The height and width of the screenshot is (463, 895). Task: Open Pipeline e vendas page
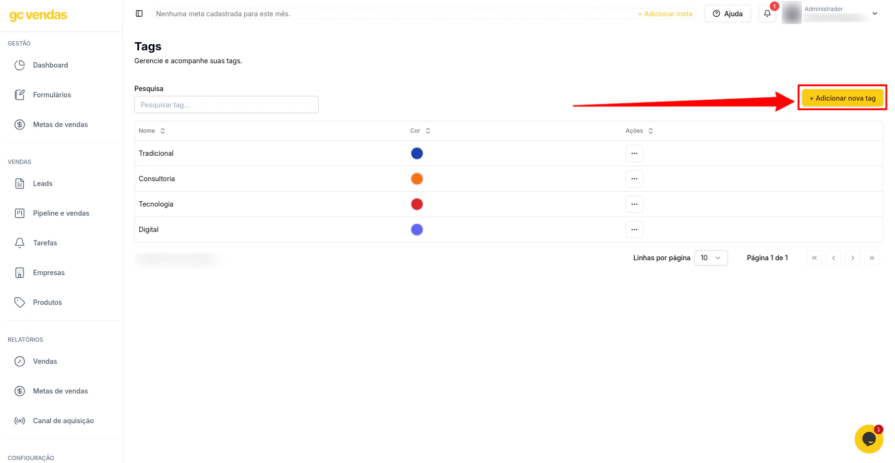(61, 213)
